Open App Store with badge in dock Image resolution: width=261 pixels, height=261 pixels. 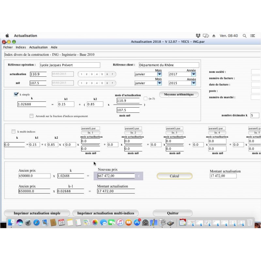[137, 223]
